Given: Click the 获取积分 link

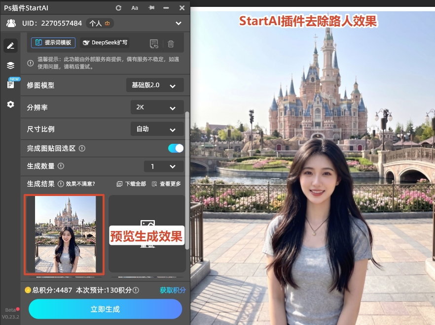Looking at the screenshot, I should (172, 291).
